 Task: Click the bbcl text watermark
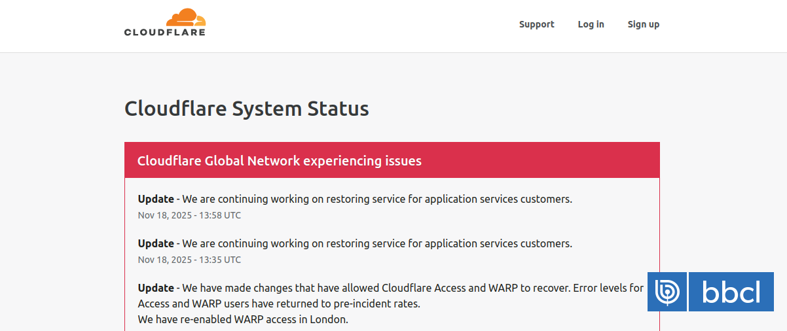[x=731, y=292]
